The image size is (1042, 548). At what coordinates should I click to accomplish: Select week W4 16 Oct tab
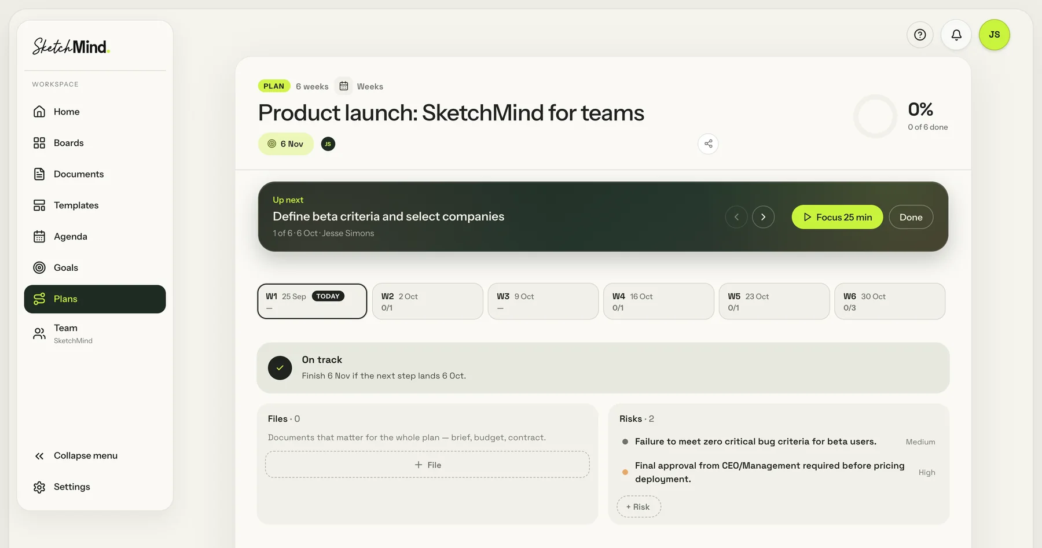click(659, 301)
